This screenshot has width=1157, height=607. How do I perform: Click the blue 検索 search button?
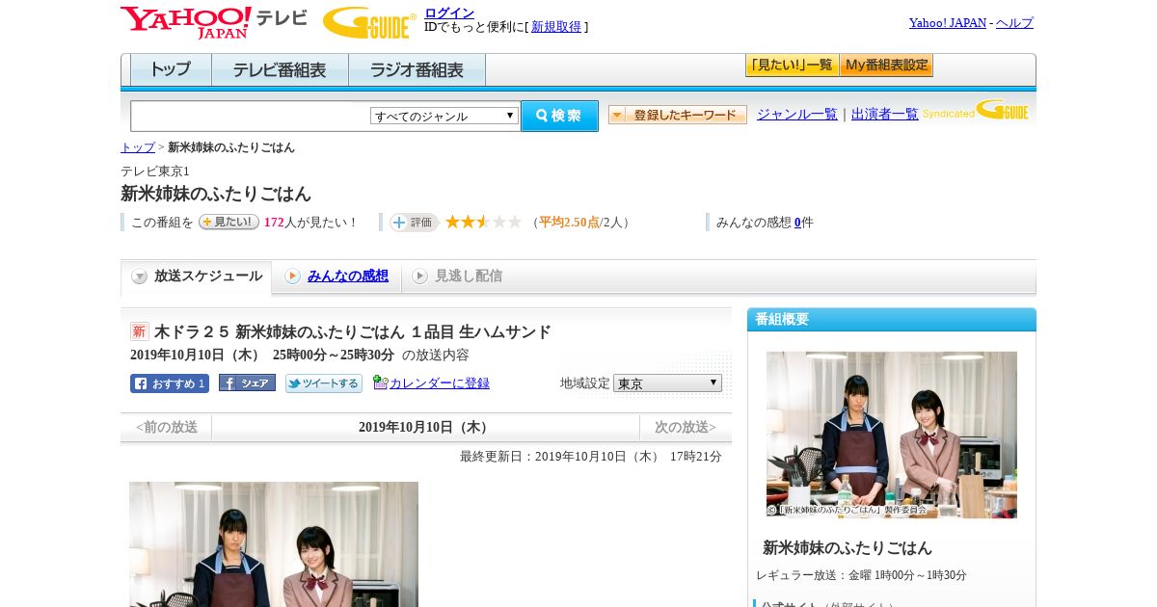coord(559,116)
